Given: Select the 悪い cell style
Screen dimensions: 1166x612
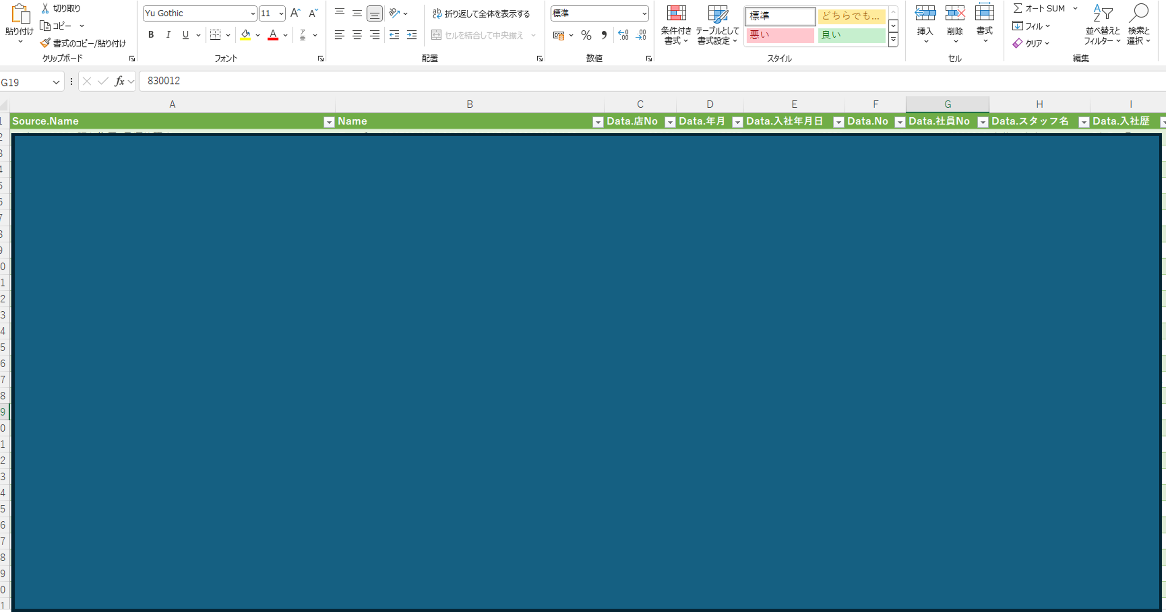Looking at the screenshot, I should coord(780,35).
